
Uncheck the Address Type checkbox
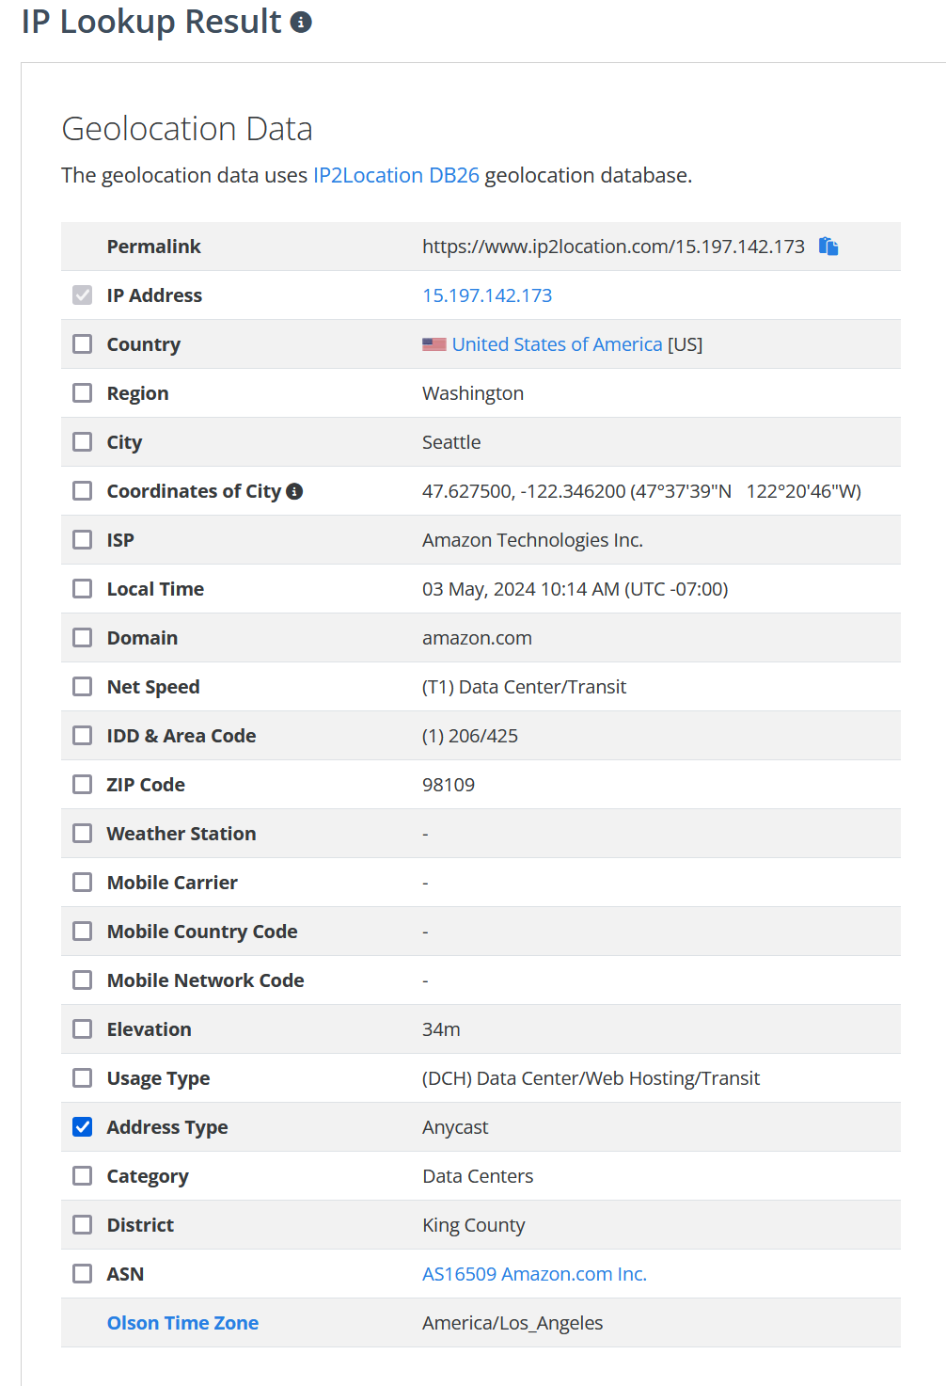click(x=83, y=1127)
